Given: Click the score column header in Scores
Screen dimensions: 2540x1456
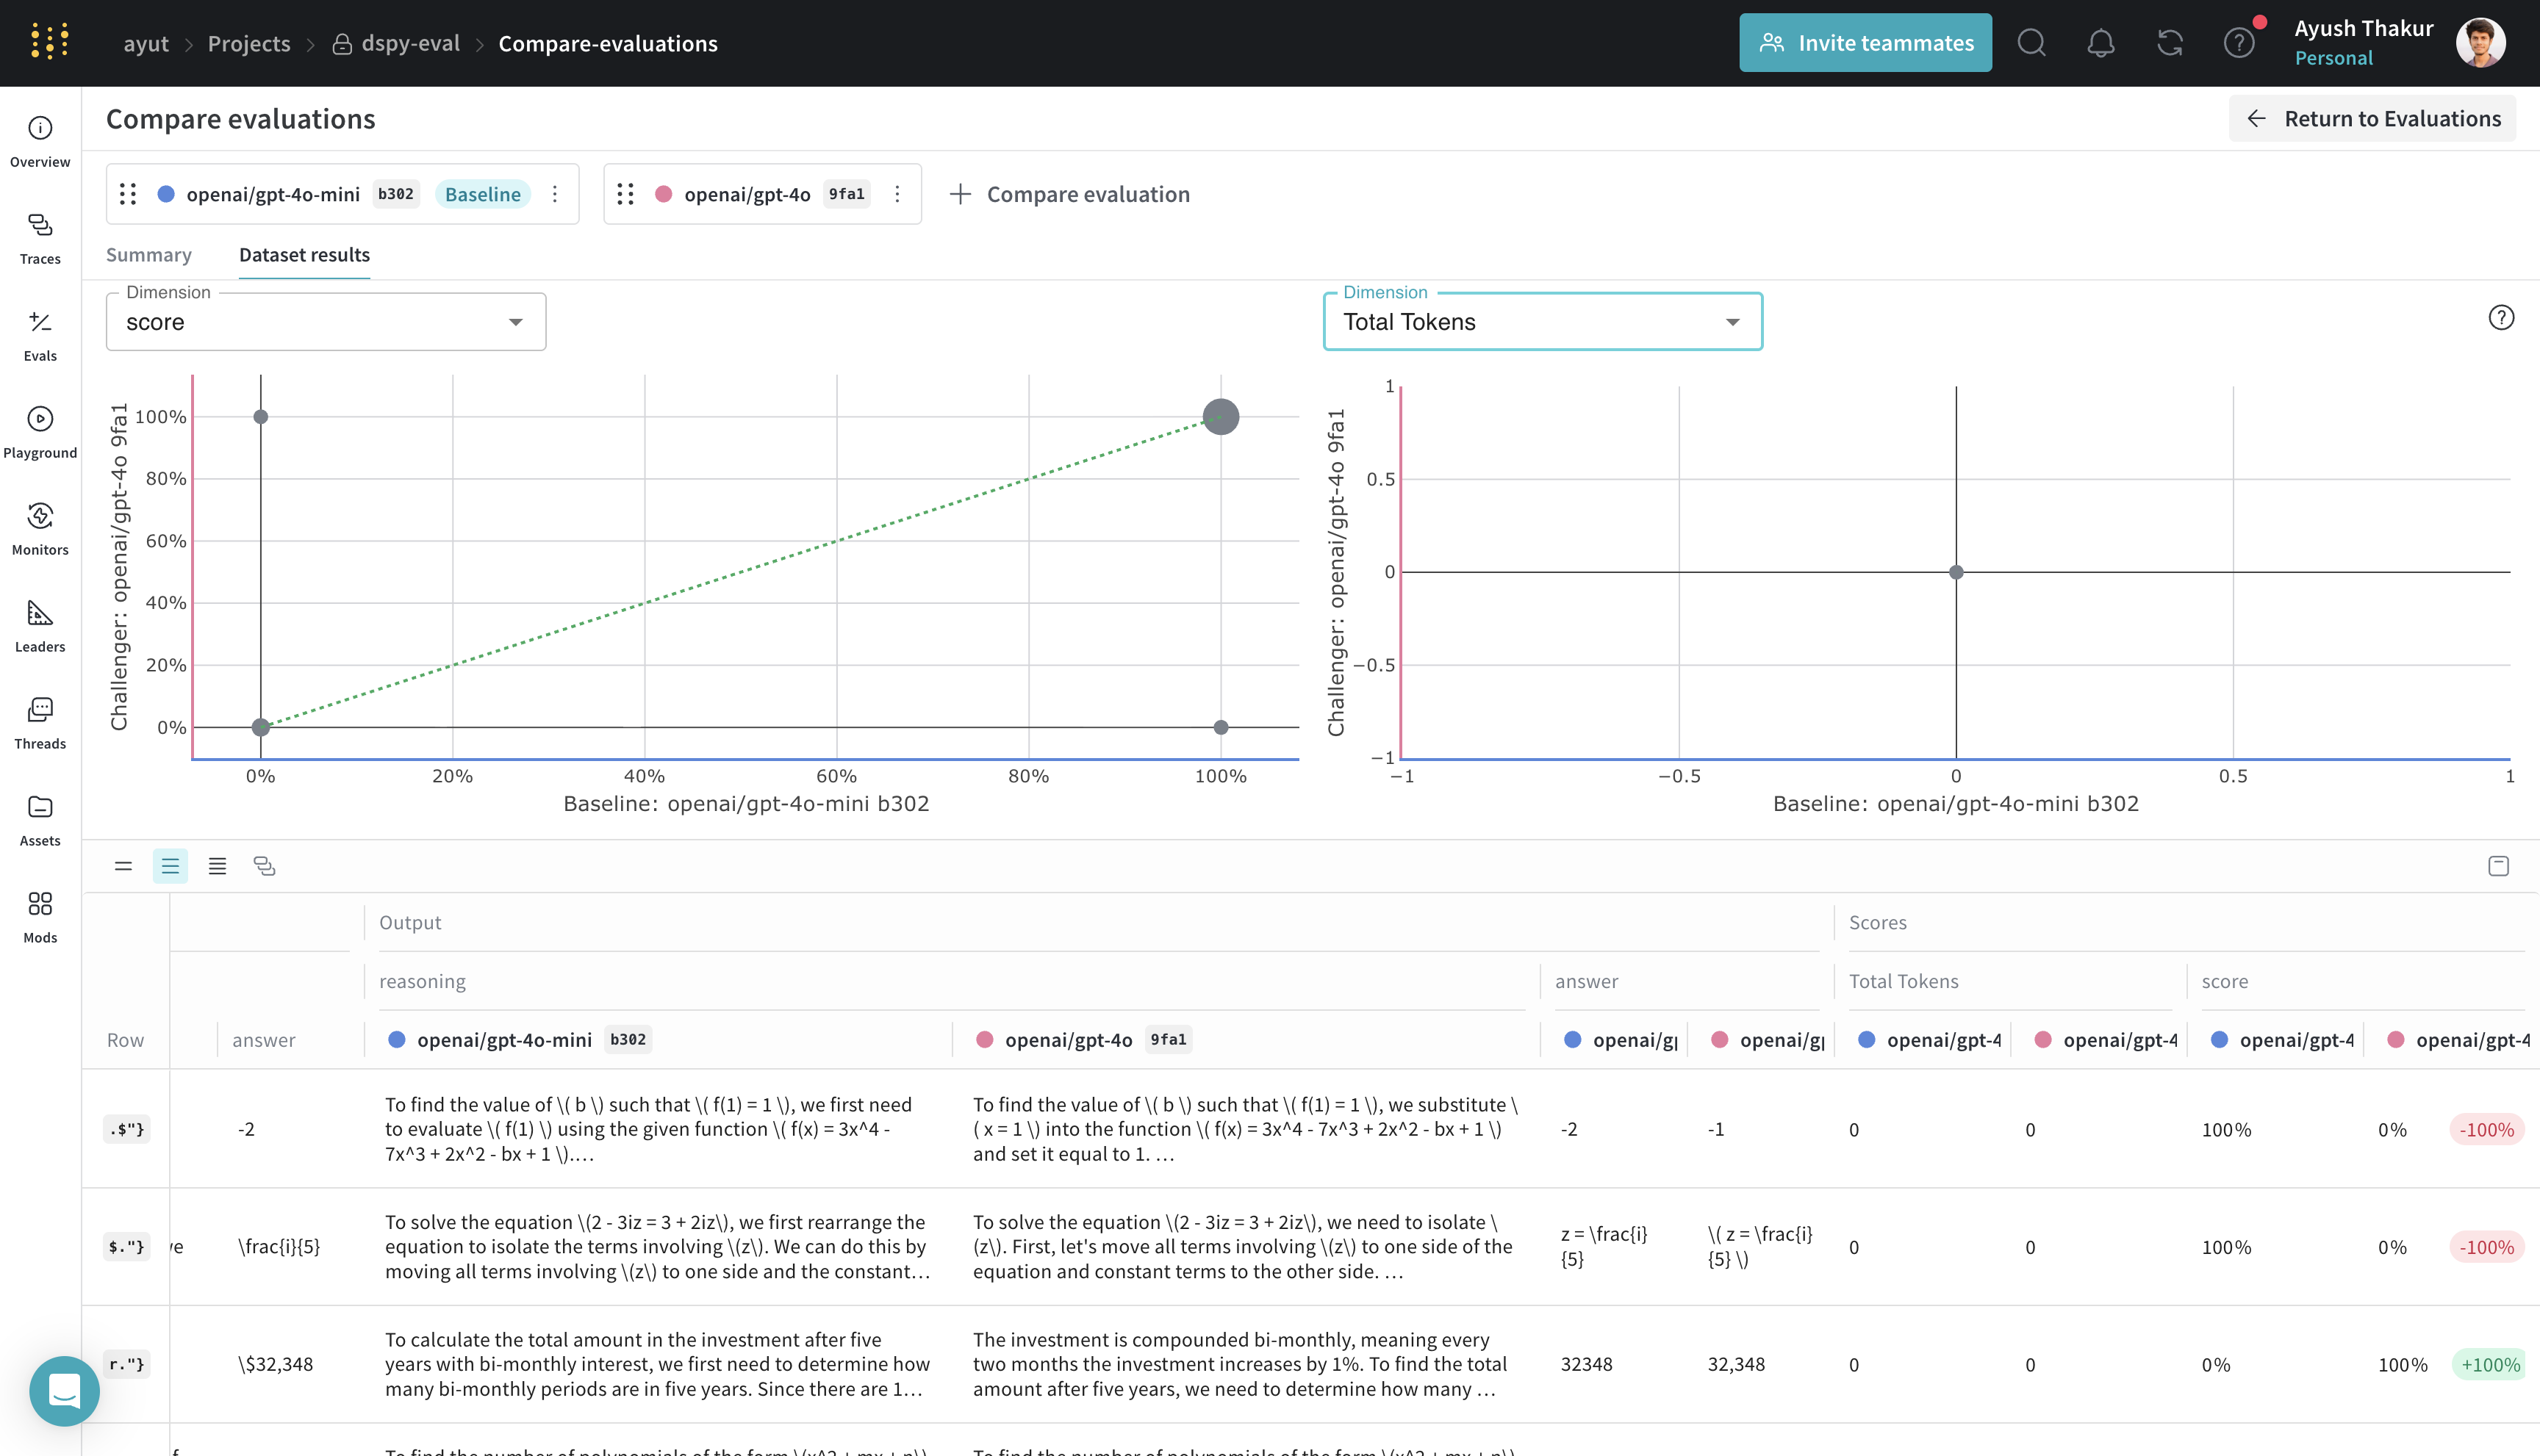Looking at the screenshot, I should click(2225, 981).
